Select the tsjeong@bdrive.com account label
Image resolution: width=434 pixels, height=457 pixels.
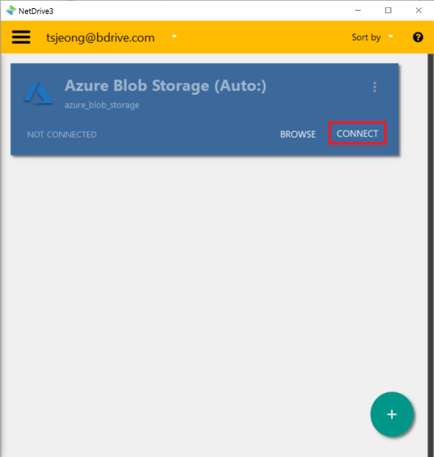pos(100,37)
